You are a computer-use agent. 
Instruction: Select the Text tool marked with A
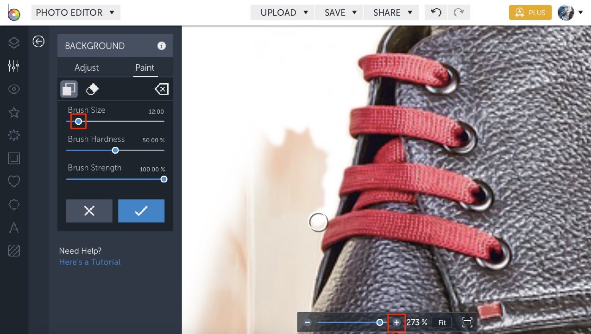click(x=13, y=227)
